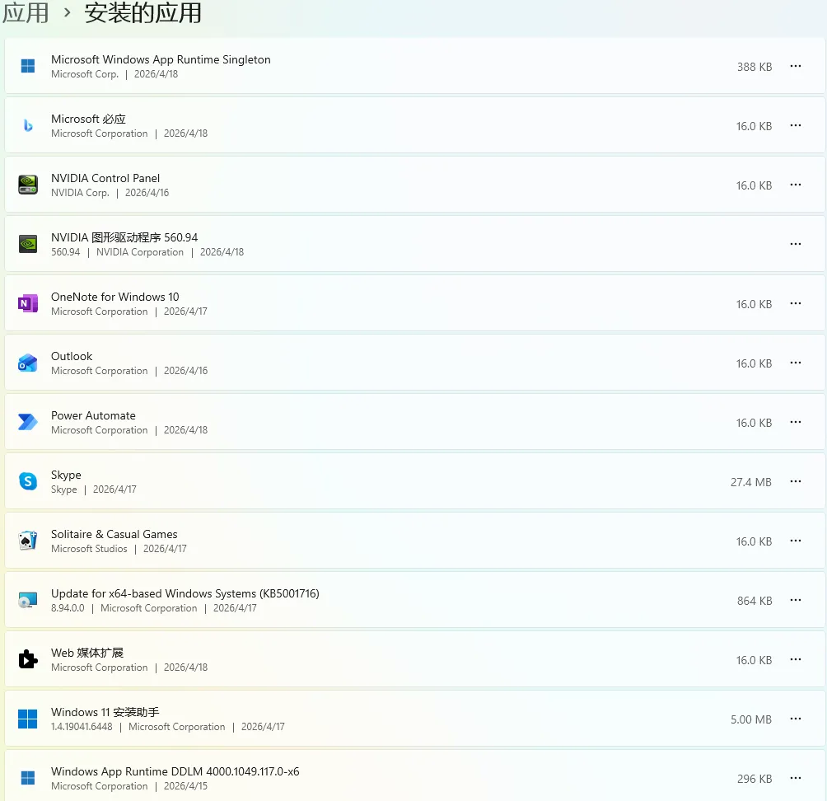Click the Web 媒体扩展 icon
The width and height of the screenshot is (827, 801).
pos(27,659)
